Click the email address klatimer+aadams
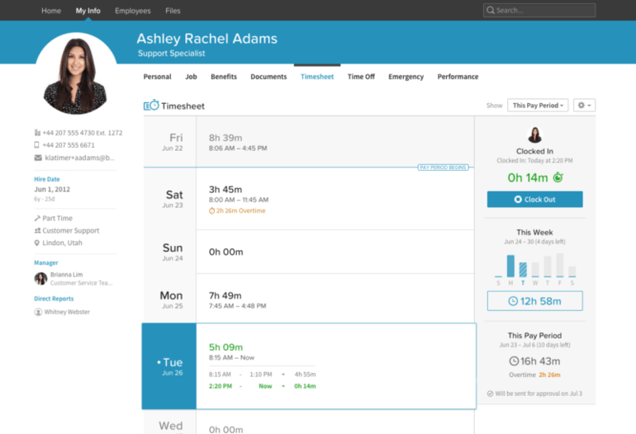 (x=79, y=158)
